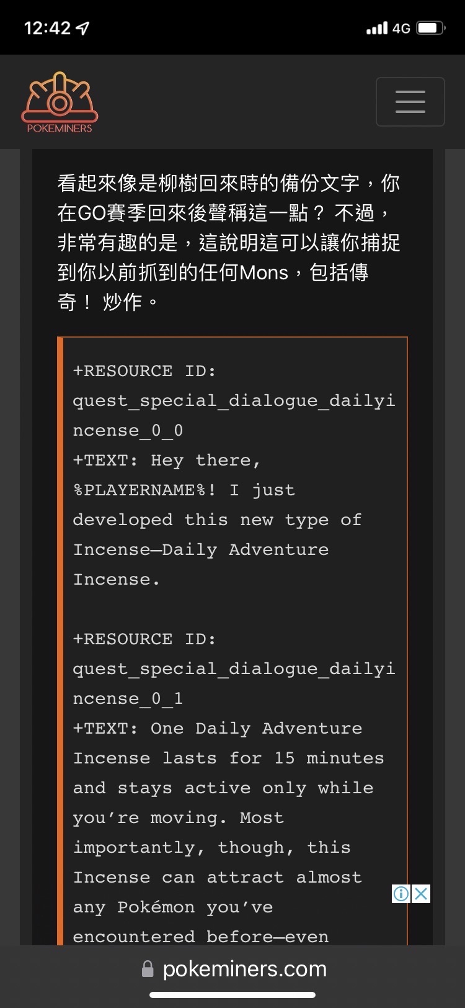Open the hamburger navigation menu

(410, 102)
